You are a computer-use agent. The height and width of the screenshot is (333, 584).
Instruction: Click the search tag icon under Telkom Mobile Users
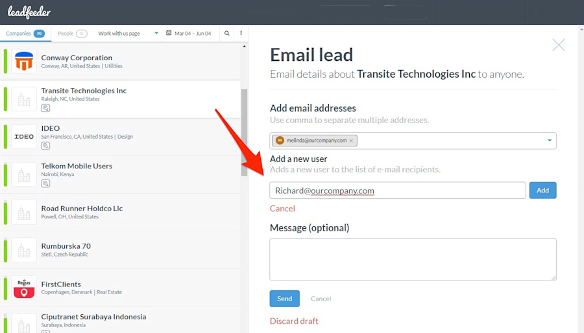(x=45, y=183)
